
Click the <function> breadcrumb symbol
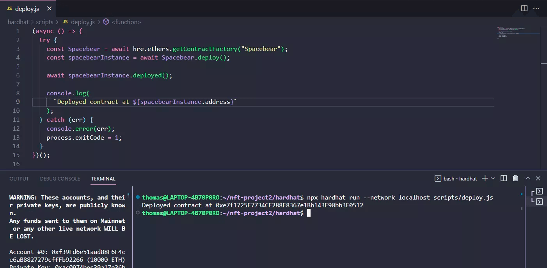(126, 22)
